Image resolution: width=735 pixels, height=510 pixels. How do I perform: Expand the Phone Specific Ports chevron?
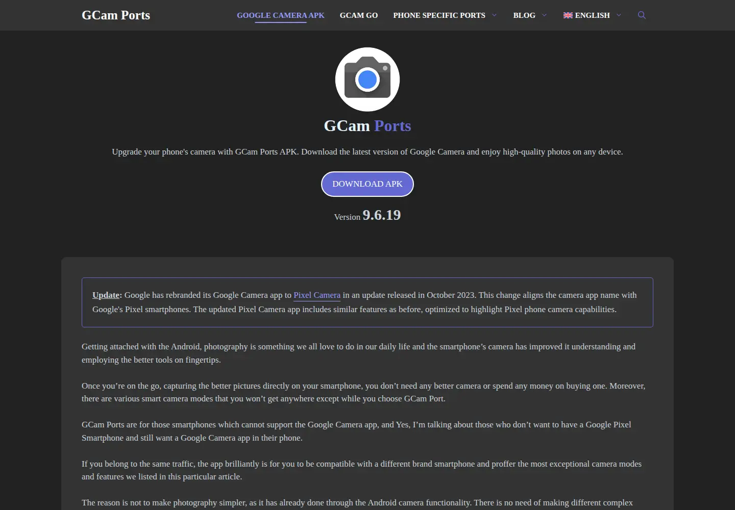click(x=494, y=15)
